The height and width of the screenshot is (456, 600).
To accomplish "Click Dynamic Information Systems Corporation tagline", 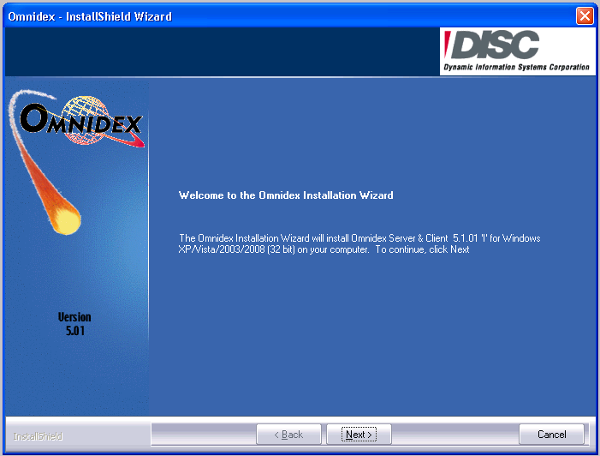I will pyautogui.click(x=516, y=68).
